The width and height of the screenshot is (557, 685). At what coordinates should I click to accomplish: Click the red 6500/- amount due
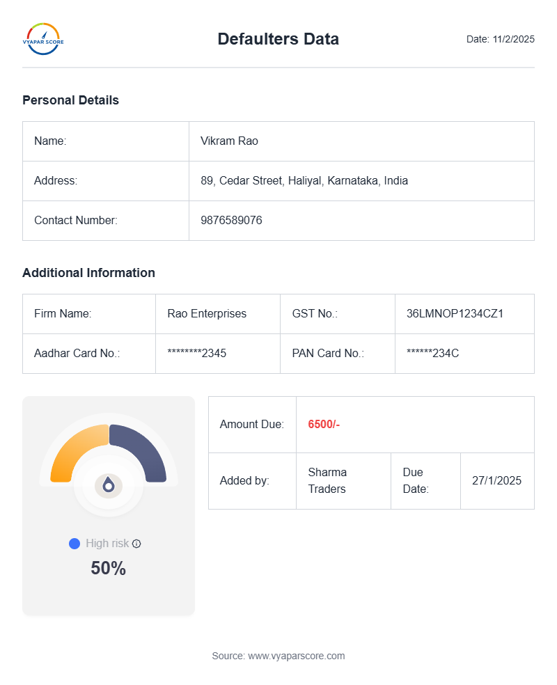(x=324, y=425)
